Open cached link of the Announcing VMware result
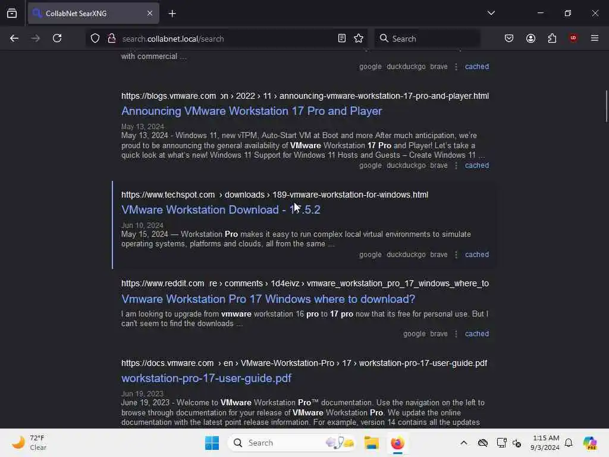Screen dimensions: 609x457 click(477, 165)
